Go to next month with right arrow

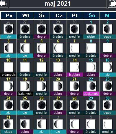point(112,4)
